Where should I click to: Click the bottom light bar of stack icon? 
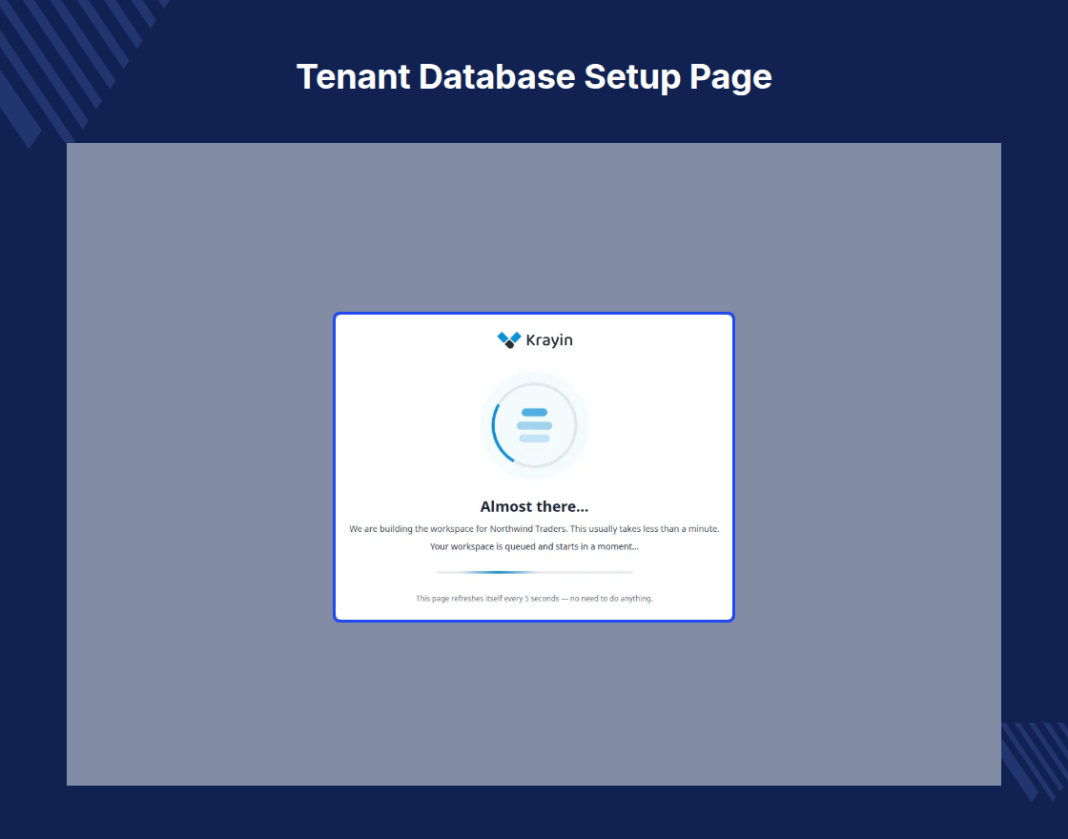[x=535, y=439]
